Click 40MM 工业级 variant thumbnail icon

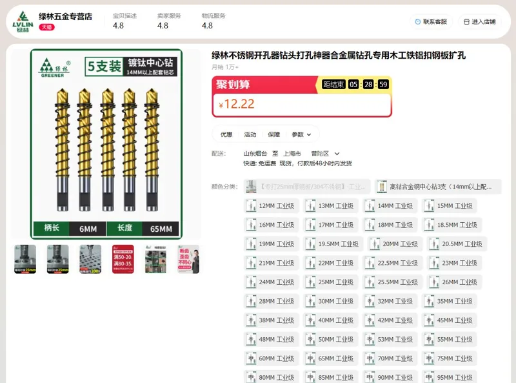[310, 320]
